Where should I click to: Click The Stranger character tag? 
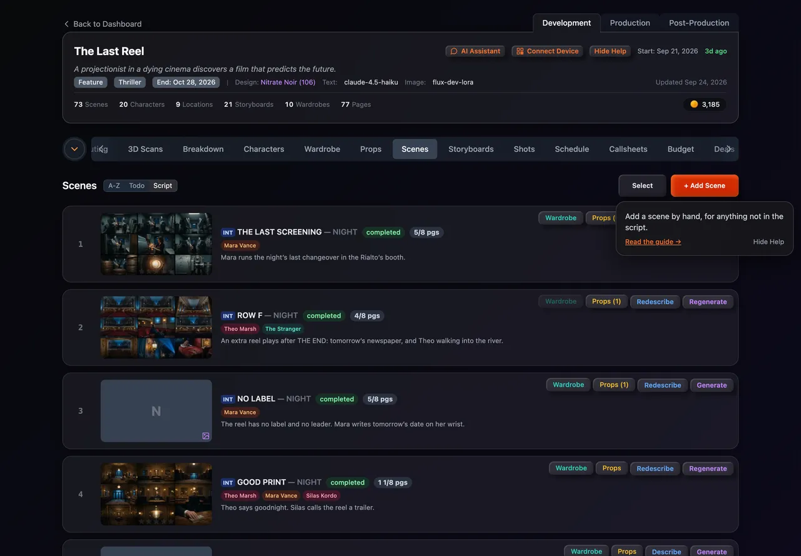click(283, 329)
